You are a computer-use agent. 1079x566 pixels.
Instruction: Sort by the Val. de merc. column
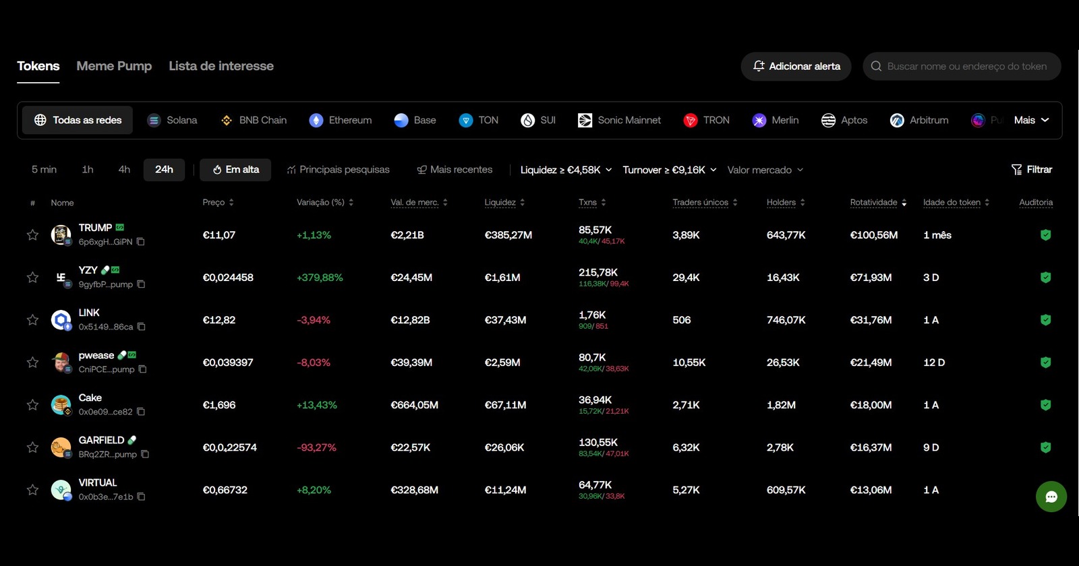pyautogui.click(x=419, y=202)
